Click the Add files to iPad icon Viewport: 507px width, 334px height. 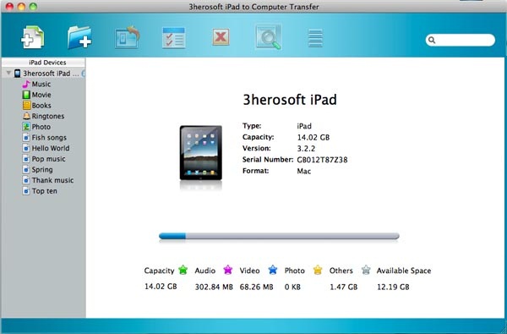tap(33, 38)
